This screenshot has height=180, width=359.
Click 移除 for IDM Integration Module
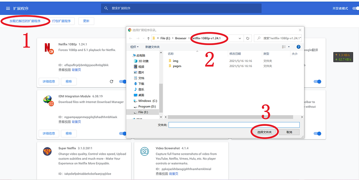[69, 133]
